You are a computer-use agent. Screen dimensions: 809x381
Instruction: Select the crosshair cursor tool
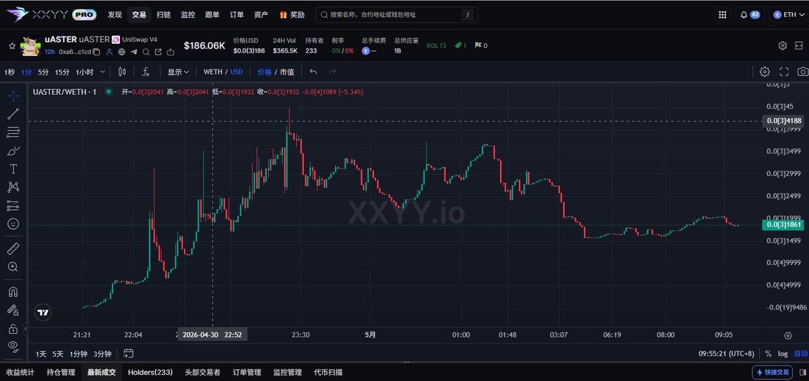tap(13, 95)
